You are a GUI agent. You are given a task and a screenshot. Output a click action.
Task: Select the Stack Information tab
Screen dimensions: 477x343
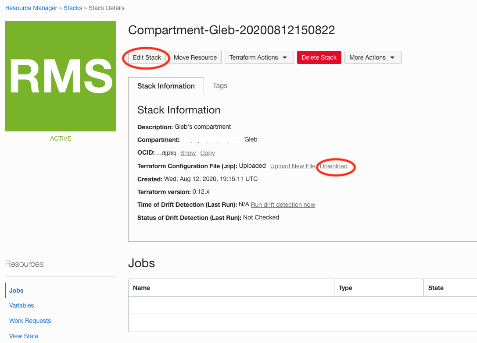click(x=166, y=86)
